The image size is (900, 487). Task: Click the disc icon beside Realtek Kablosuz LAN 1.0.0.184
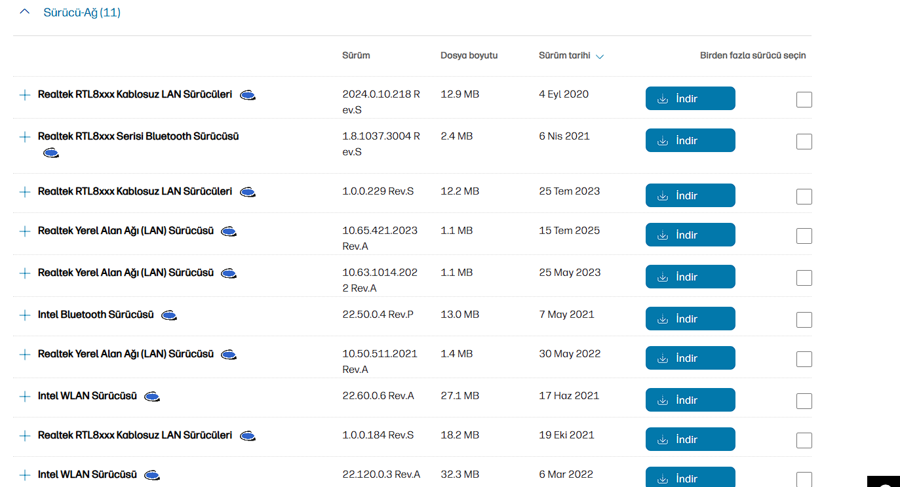pos(248,437)
